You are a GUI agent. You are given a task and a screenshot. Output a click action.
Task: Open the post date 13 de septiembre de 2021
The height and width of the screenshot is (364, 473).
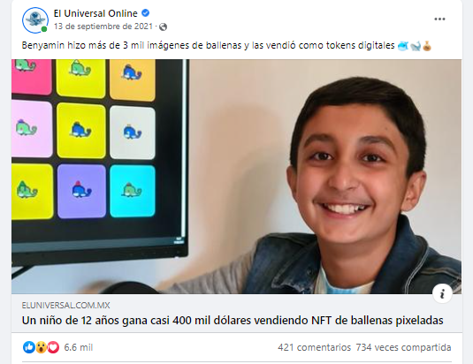pyautogui.click(x=103, y=27)
